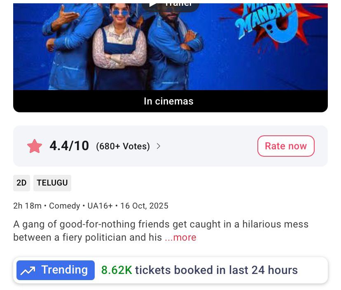Open the (680+ Votes) count

coord(123,146)
